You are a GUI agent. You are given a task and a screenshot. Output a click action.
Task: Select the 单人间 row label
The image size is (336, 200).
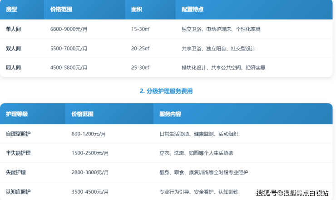click(x=13, y=29)
